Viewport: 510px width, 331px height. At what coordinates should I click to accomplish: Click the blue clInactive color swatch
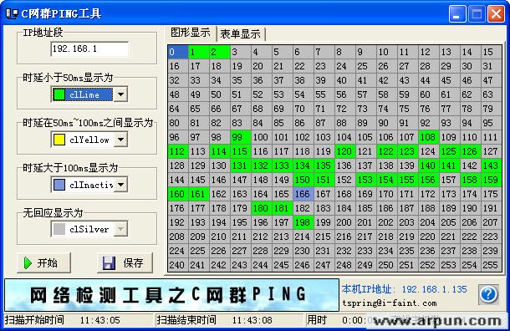59,185
